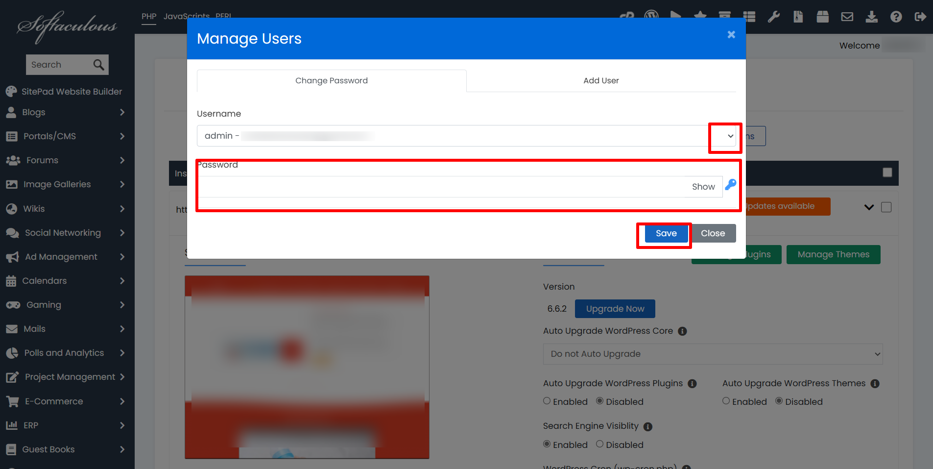933x469 pixels.
Task: Open the Guest Books menu item
Action: click(x=48, y=449)
